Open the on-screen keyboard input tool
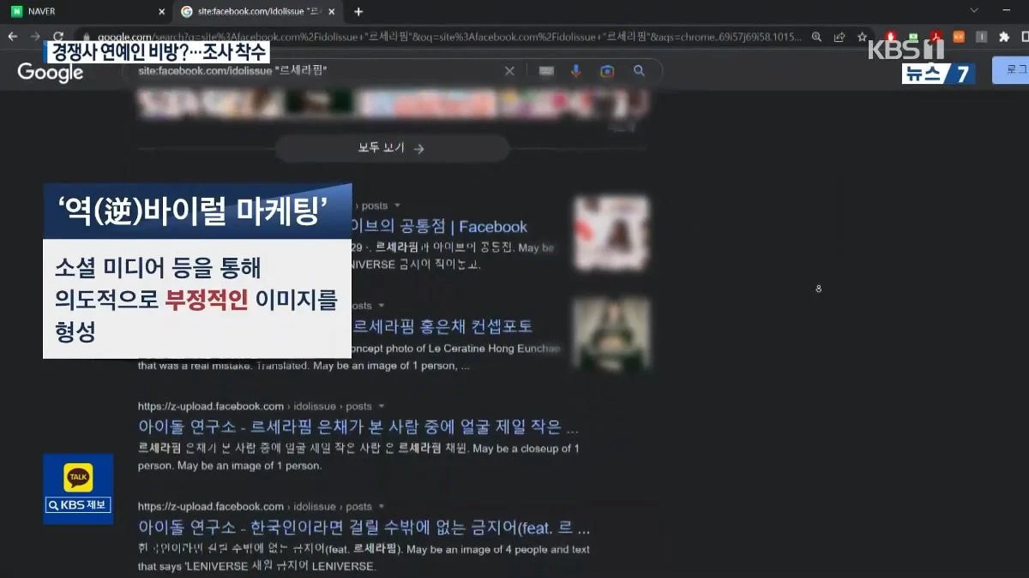 pos(545,71)
